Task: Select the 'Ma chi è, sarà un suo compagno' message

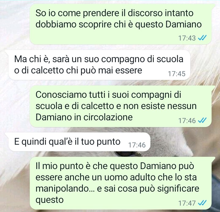Action: pyautogui.click(x=99, y=65)
